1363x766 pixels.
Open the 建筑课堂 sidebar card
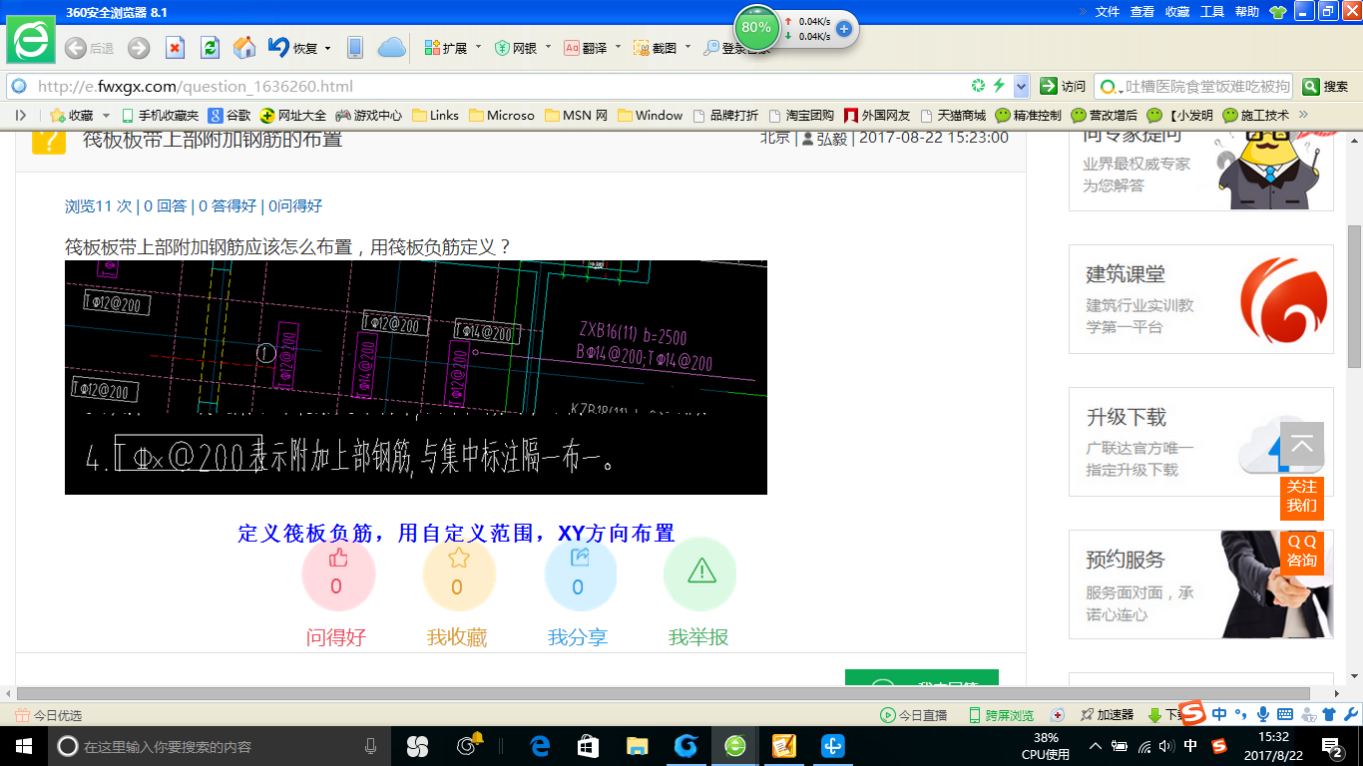point(1201,299)
